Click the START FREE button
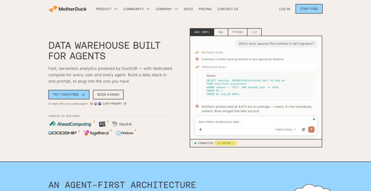Screen dimensions: 371x191 309,9
